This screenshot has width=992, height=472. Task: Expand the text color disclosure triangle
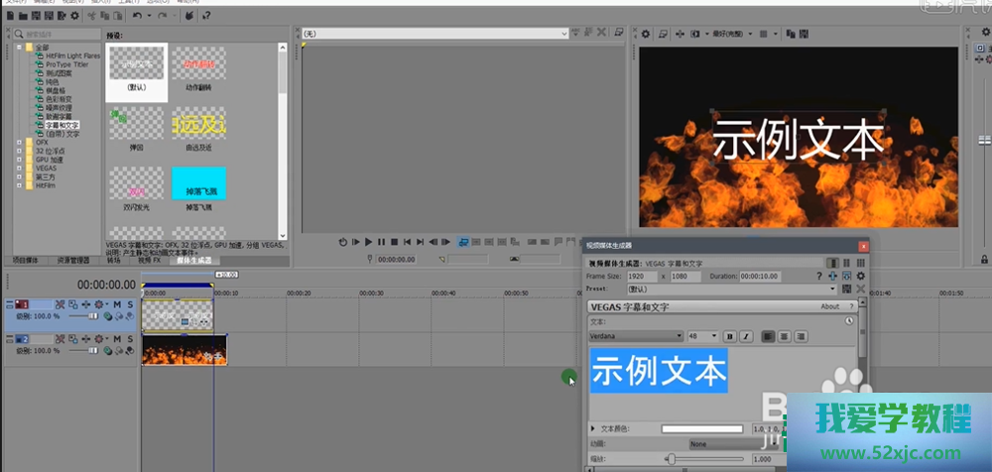(x=593, y=428)
